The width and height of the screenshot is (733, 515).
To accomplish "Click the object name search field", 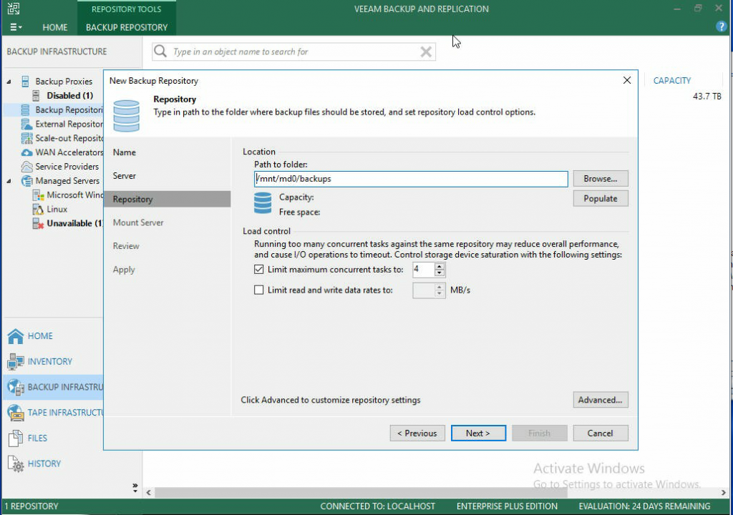I will pyautogui.click(x=293, y=51).
